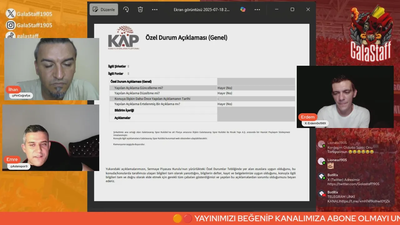Click the row Yapılan Açıklama Güncelleme mi?
The width and height of the screenshot is (400, 225).
click(202, 88)
